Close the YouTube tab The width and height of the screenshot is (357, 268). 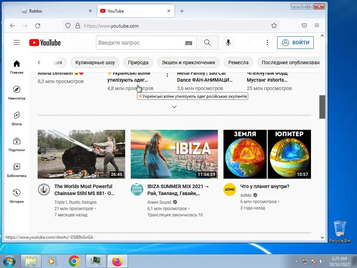pos(169,11)
